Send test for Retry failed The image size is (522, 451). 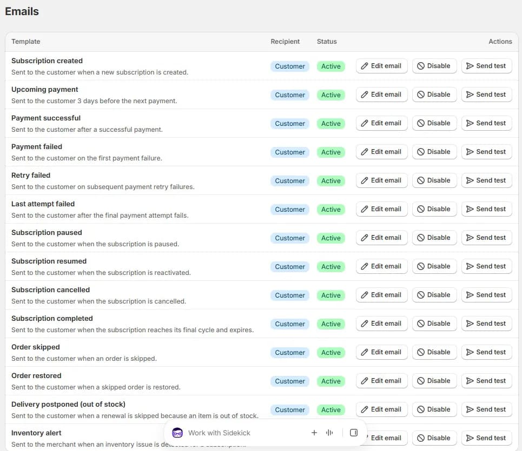(486, 180)
